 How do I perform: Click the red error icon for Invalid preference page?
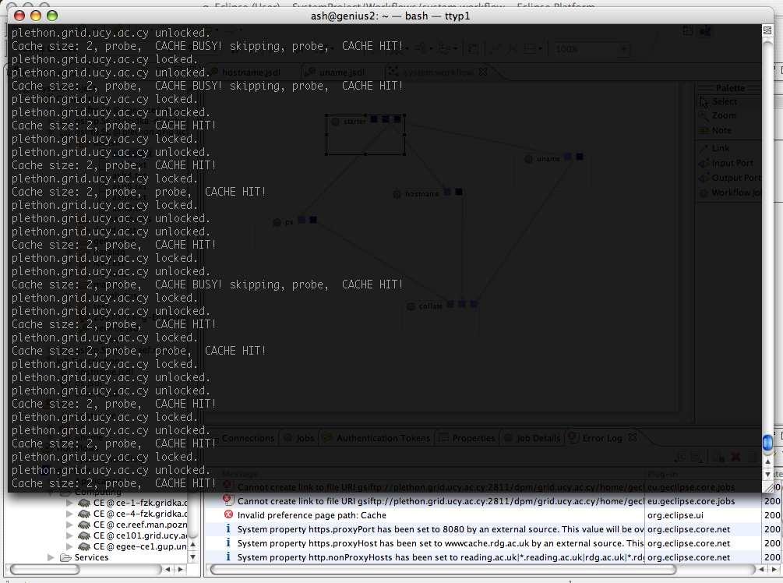pos(229,514)
